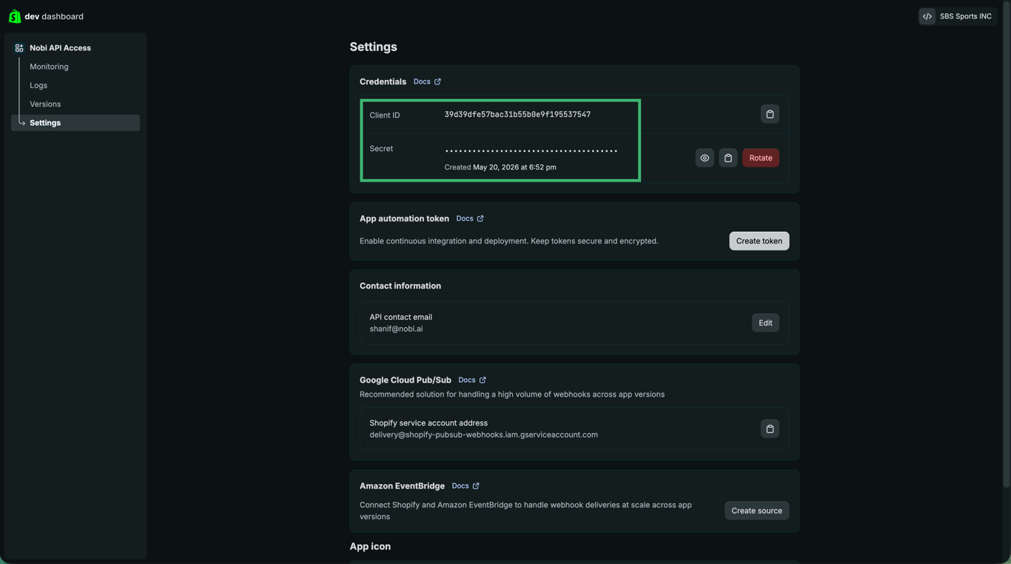
Task: Create an Amazon EventBridge source
Action: pyautogui.click(x=756, y=511)
